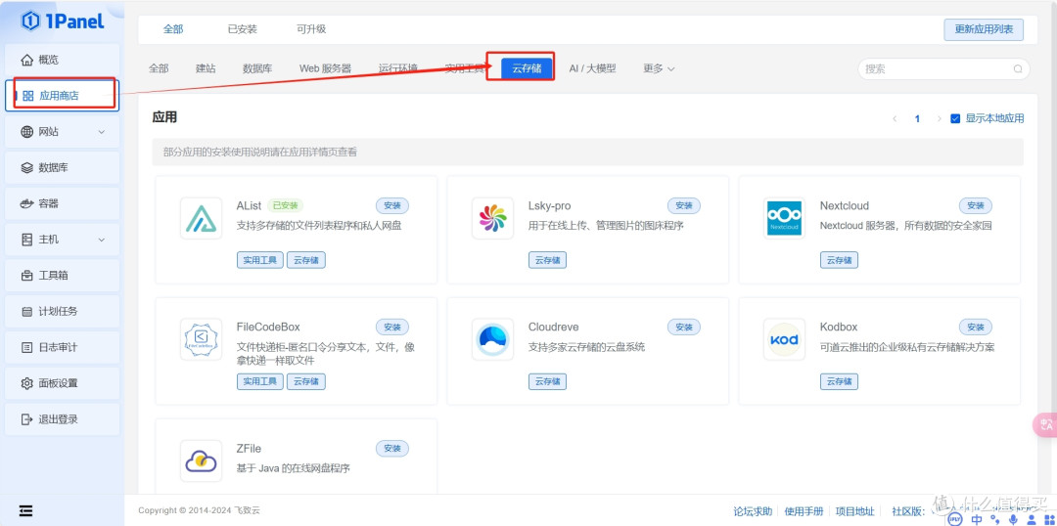Click the 实用工具 tag on FileCodeBox card

[x=259, y=381]
